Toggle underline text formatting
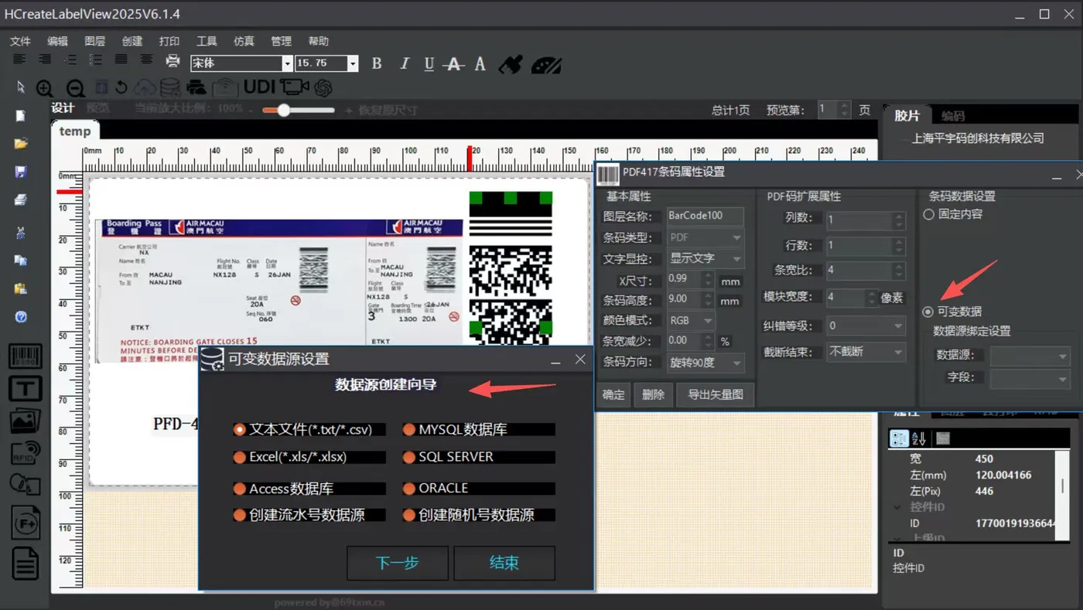 pos(429,64)
